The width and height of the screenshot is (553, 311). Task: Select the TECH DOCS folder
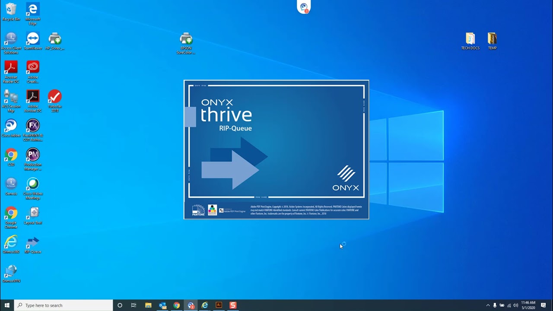click(470, 41)
